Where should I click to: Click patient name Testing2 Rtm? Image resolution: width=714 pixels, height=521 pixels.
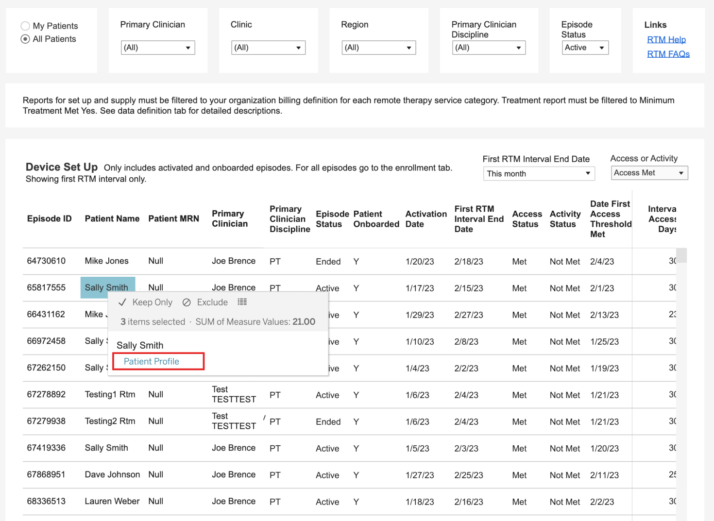coord(110,421)
